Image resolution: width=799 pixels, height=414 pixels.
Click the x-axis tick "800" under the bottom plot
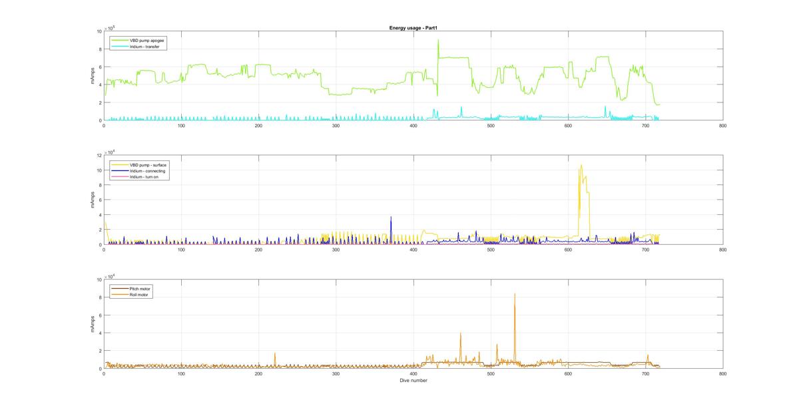[x=723, y=374]
